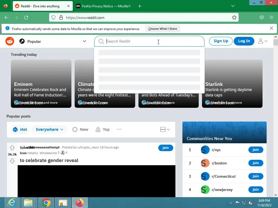Select the New sort option
Image resolution: width=278 pixels, height=208 pixels.
pos(80,129)
